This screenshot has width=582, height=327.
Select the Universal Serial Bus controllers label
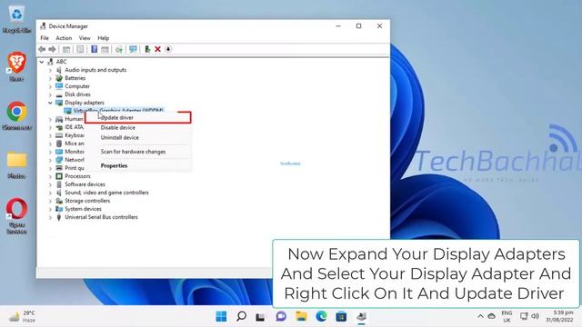tap(101, 217)
